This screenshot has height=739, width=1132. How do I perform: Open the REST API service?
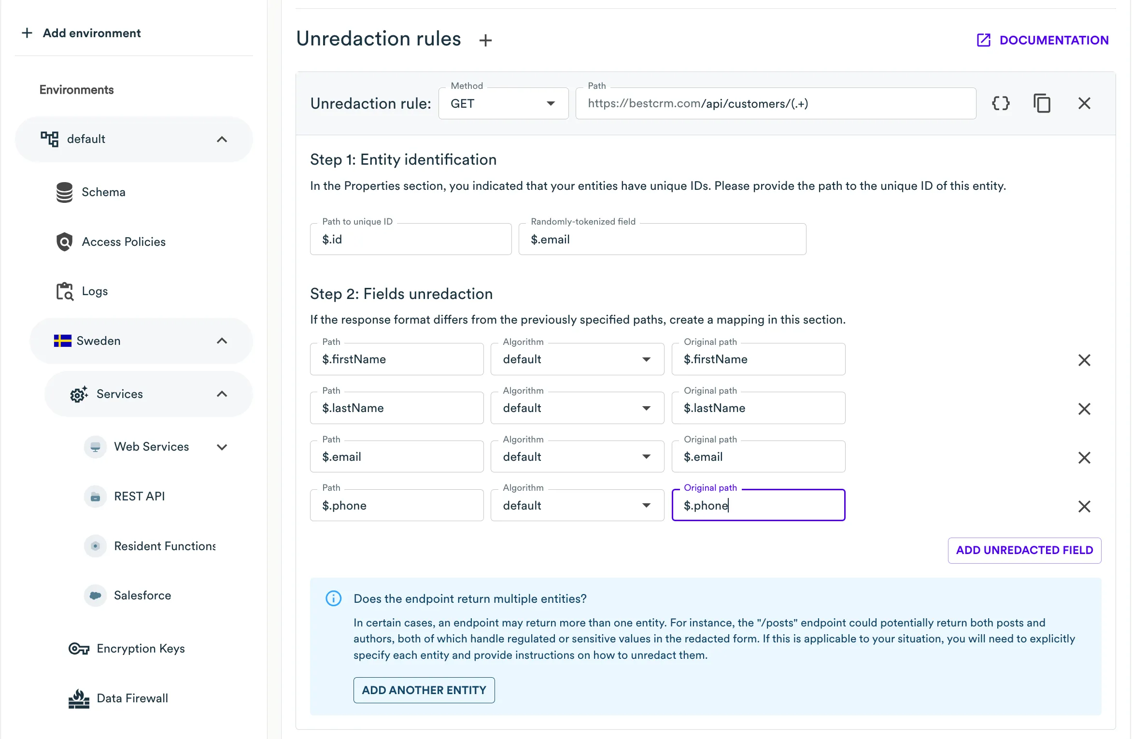tap(140, 497)
